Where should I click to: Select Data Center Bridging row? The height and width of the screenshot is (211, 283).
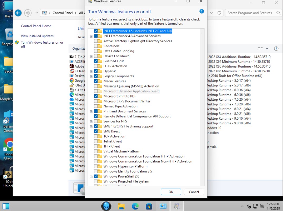click(x=119, y=51)
